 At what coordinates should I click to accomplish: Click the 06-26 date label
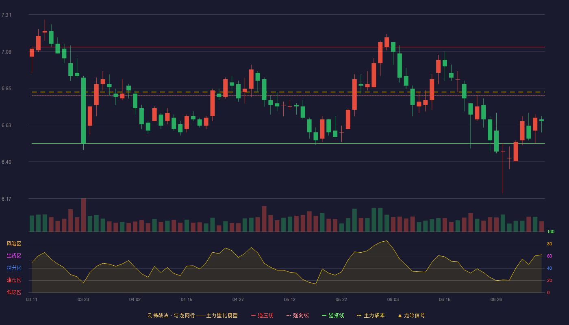tap(496, 299)
